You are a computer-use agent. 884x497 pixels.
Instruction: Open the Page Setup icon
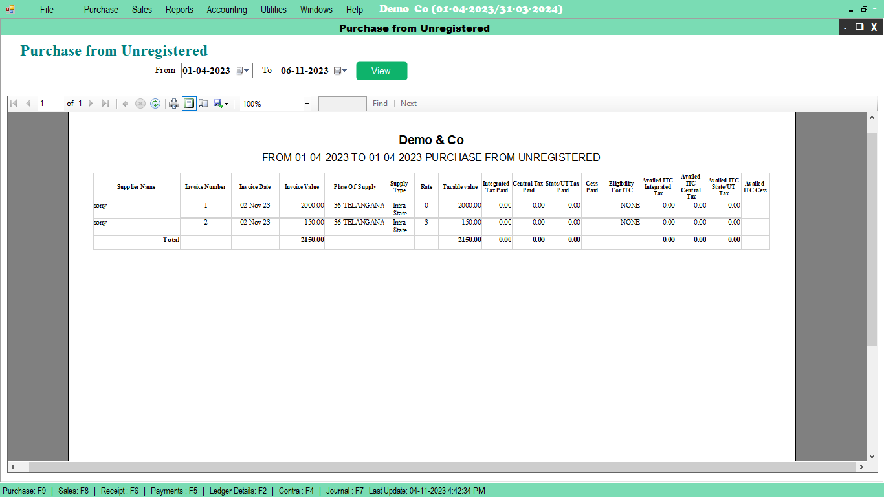point(204,104)
